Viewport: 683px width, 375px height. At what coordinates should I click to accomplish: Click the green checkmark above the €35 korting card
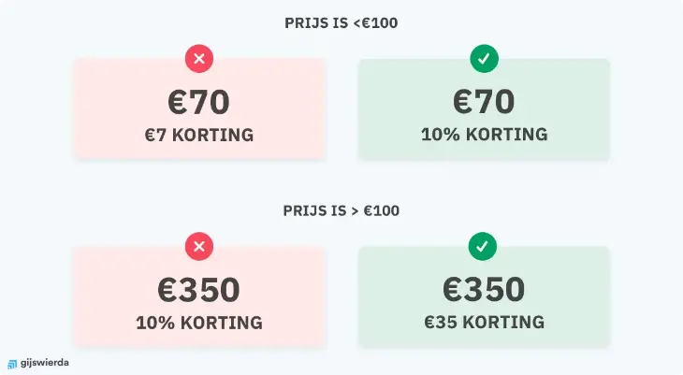point(484,247)
